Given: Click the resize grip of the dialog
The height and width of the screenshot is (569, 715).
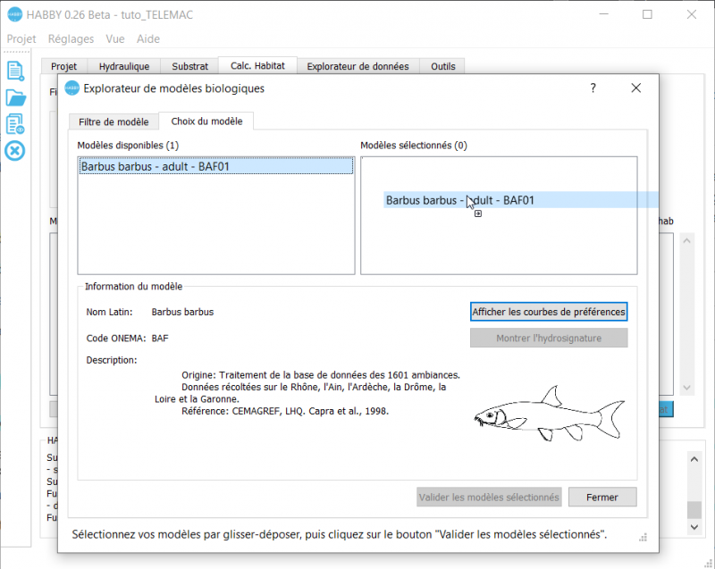Looking at the screenshot, I should (642, 538).
